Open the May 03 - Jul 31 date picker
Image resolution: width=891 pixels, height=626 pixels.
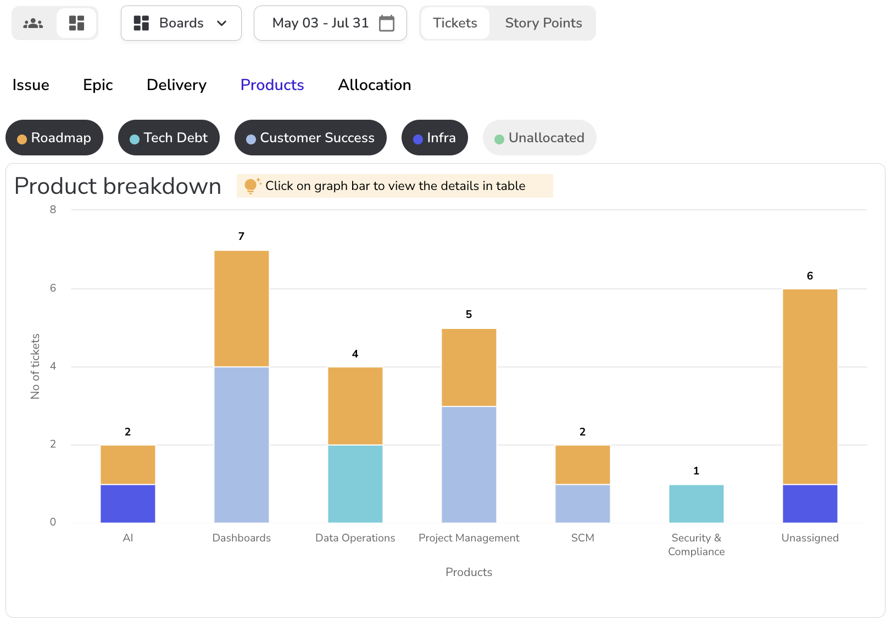321,23
